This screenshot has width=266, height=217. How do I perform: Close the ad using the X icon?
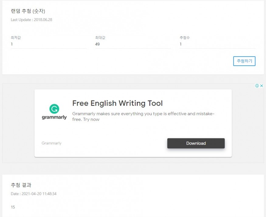[261, 86]
